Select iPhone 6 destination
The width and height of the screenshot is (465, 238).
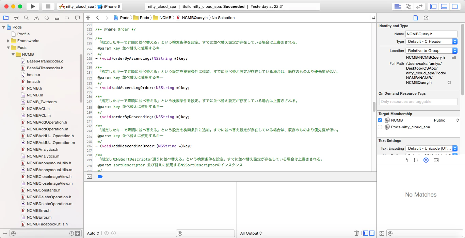(109, 6)
